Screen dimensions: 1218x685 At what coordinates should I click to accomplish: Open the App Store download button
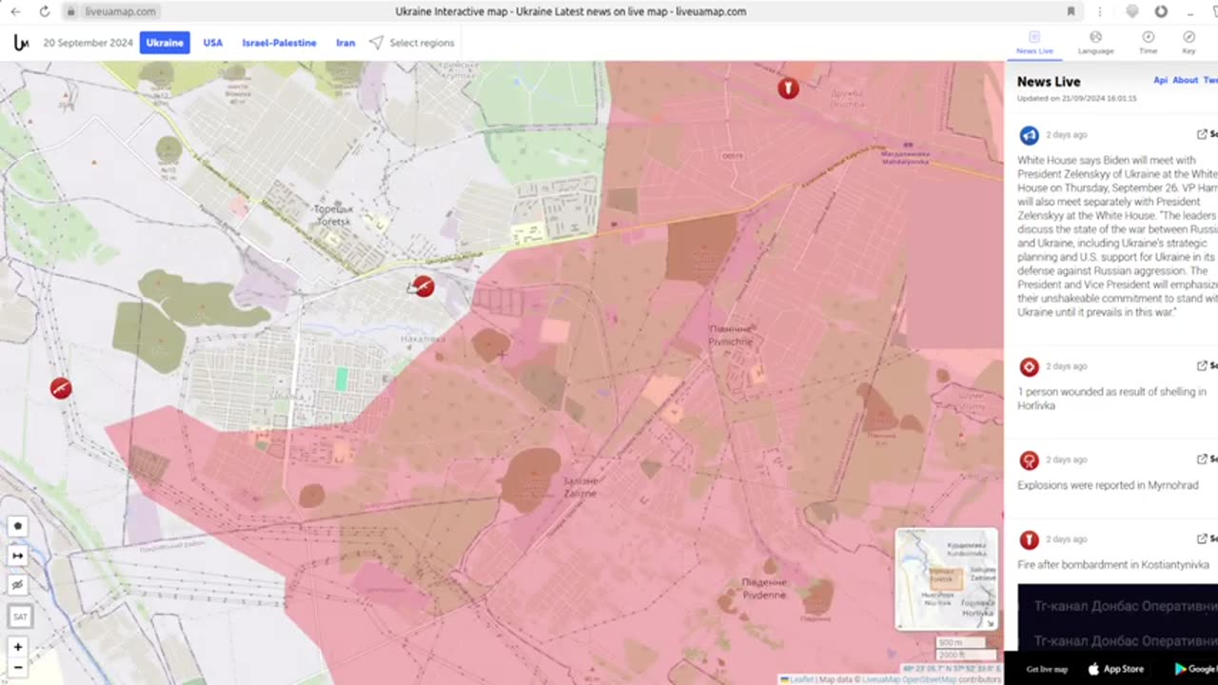coord(1116,669)
